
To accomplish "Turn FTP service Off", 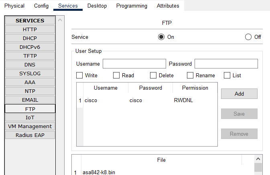I will click(x=248, y=37).
